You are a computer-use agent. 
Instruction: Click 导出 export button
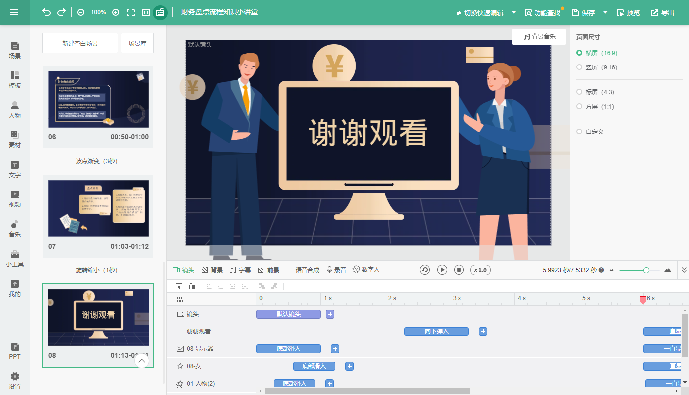(663, 13)
